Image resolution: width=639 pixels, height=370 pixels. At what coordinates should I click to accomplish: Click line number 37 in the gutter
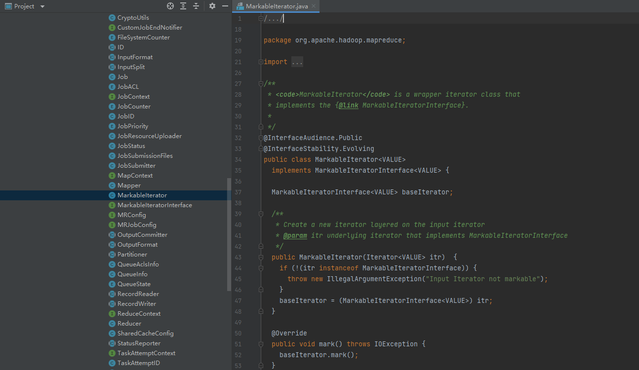pos(238,192)
